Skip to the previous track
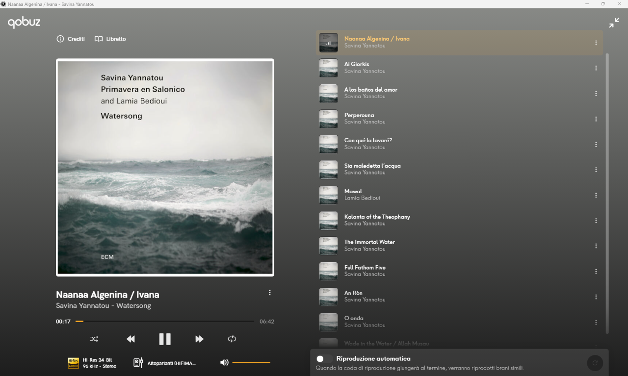The width and height of the screenshot is (628, 376). [131, 339]
